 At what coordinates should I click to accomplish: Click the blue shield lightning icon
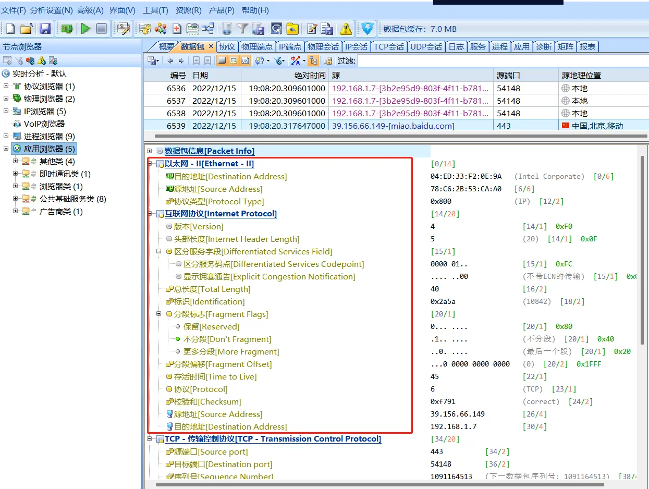pos(368,29)
